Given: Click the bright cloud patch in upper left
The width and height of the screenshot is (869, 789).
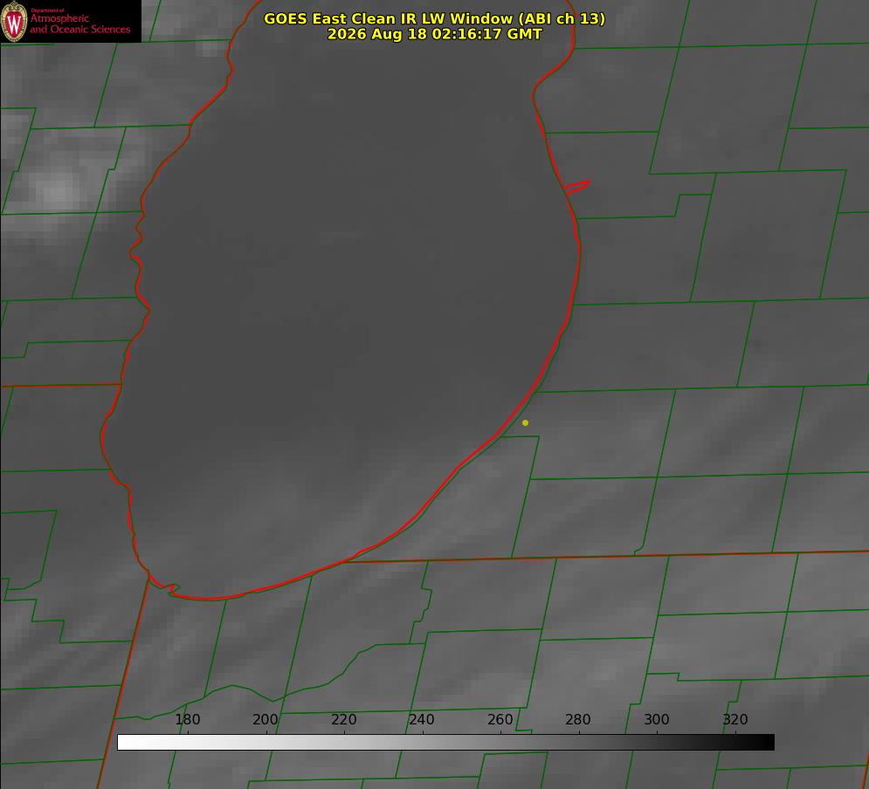Looking at the screenshot, I should [54, 189].
